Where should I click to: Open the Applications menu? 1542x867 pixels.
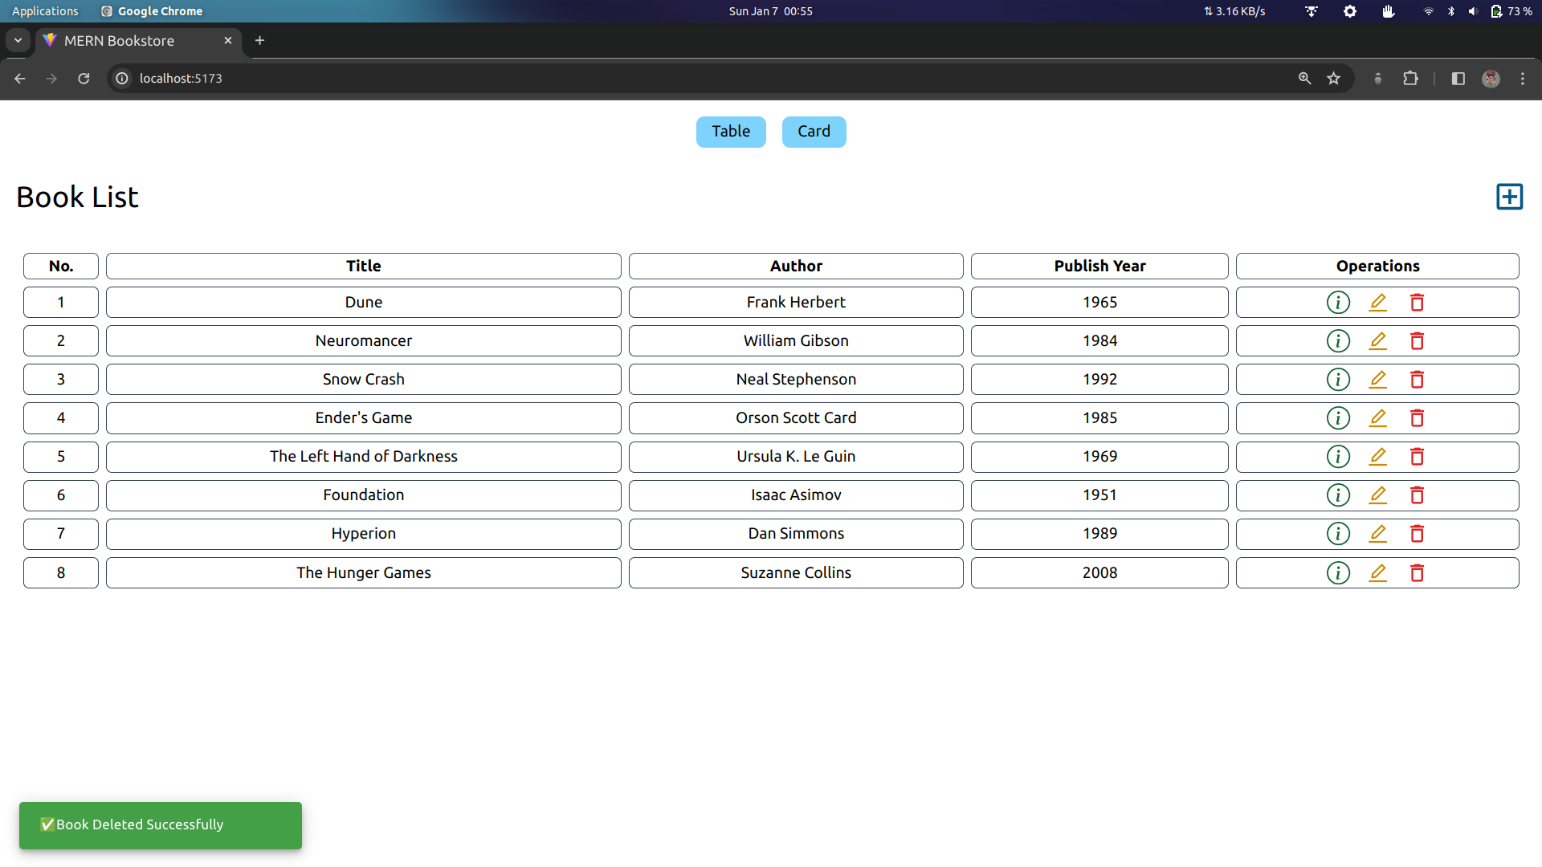click(x=44, y=10)
